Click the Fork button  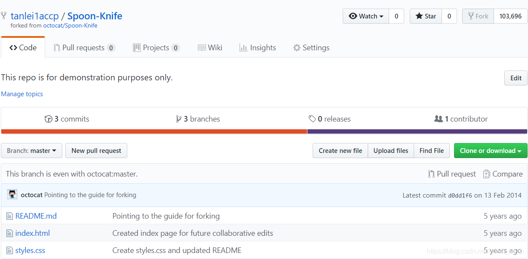click(478, 16)
